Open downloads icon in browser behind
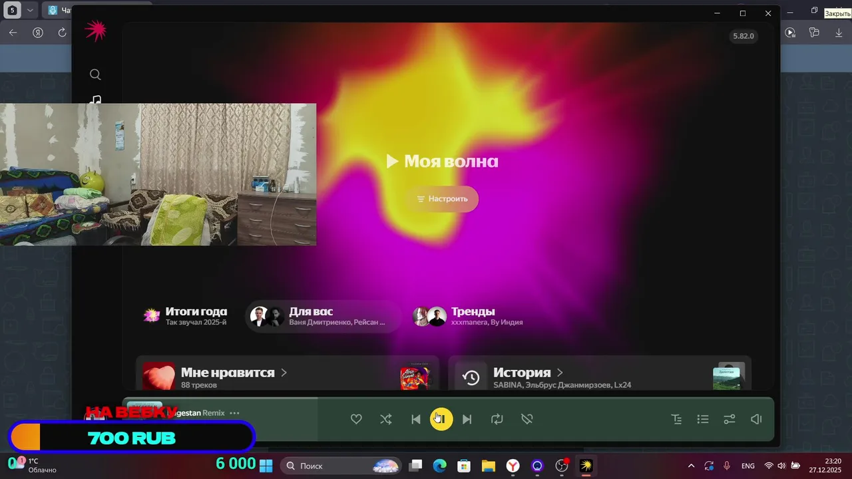The width and height of the screenshot is (852, 479). 839,33
